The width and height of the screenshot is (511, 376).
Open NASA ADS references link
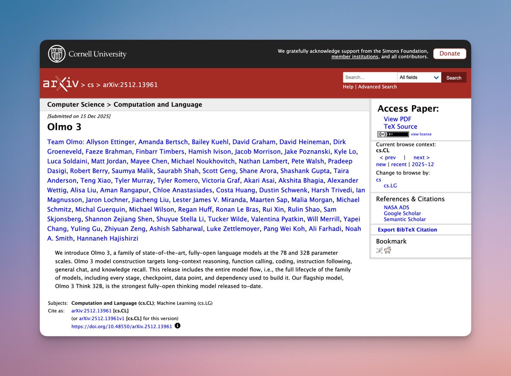[x=396, y=207]
